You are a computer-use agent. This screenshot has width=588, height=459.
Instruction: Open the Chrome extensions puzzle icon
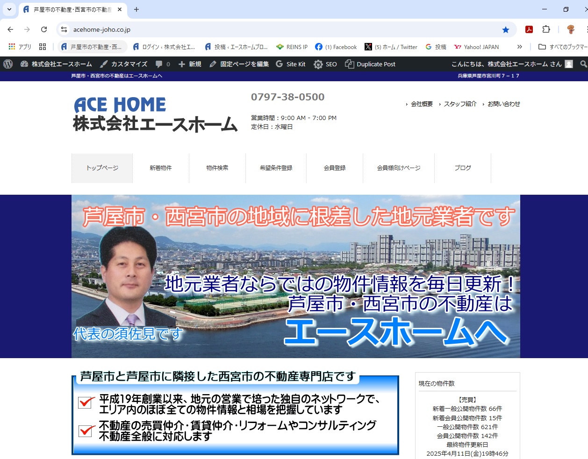point(546,29)
